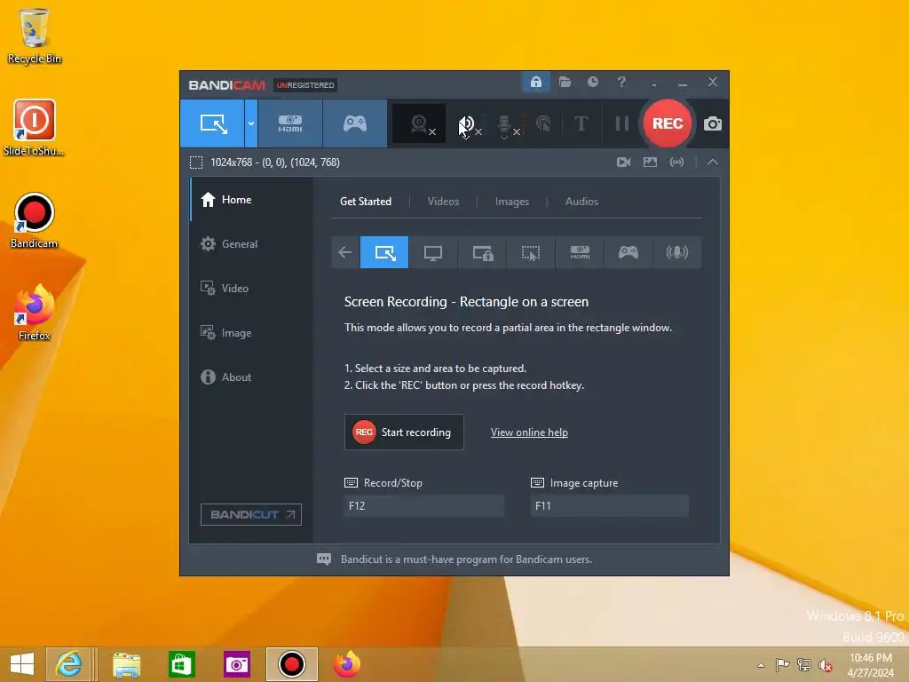Select the Fullscreen monitor mode icon
The height and width of the screenshot is (682, 909).
(x=433, y=252)
